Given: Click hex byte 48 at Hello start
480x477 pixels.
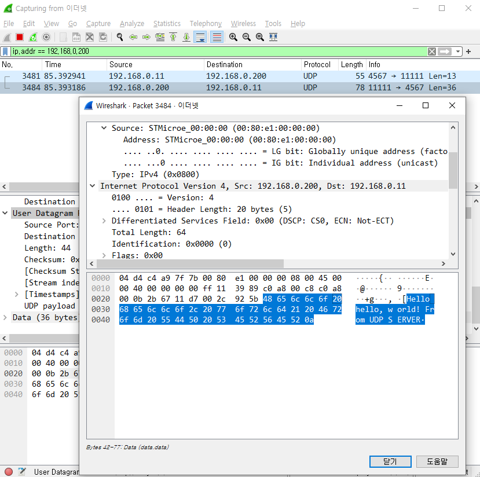Looking at the screenshot, I should [268, 299].
